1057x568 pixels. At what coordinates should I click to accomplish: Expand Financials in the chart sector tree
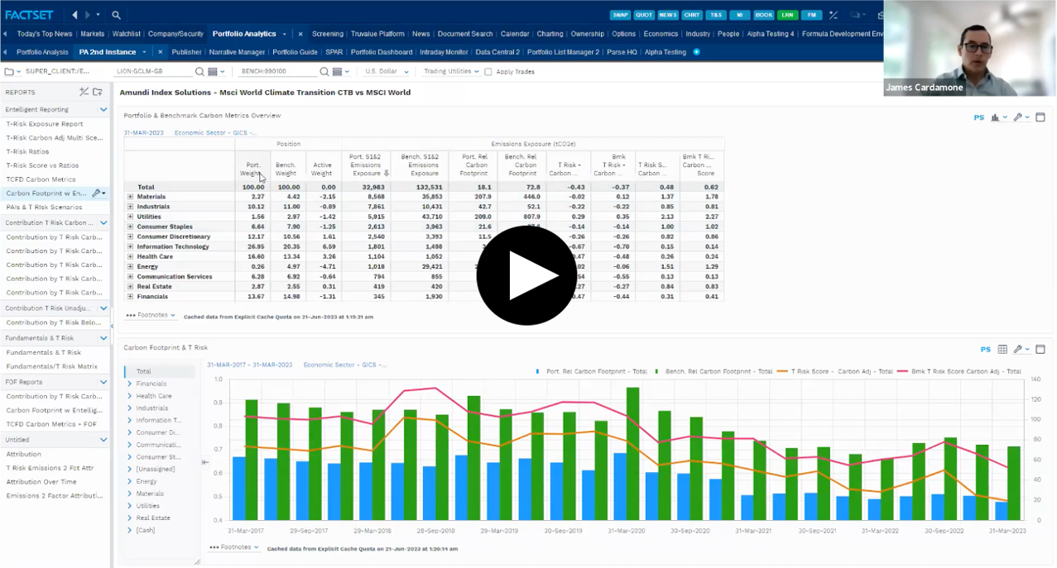(130, 384)
